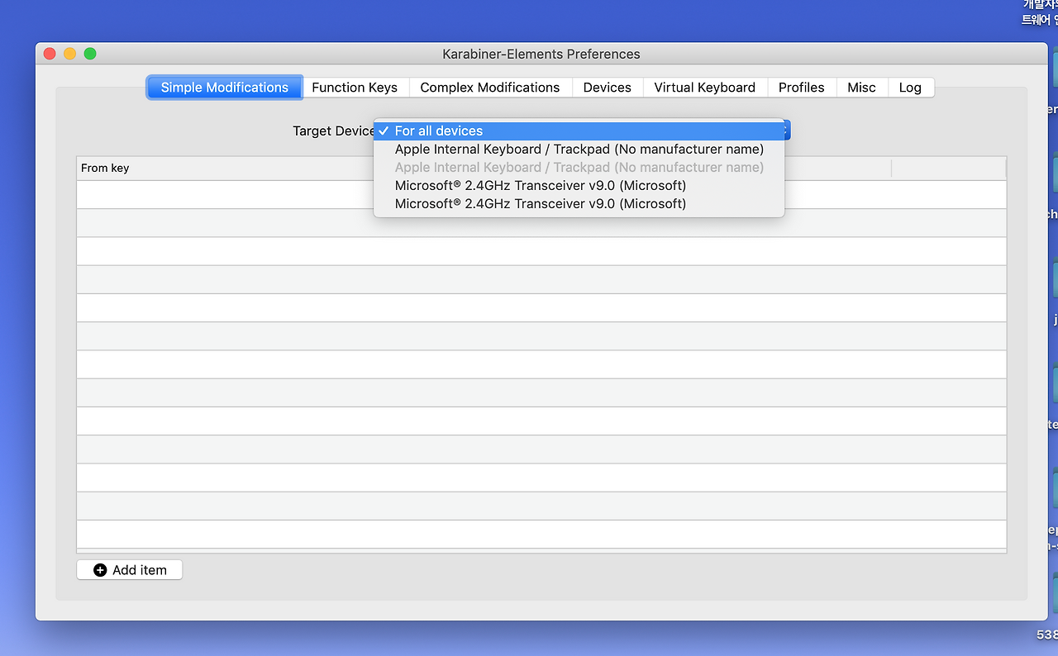Close the Karabiner-Elements Preferences window

[50, 54]
